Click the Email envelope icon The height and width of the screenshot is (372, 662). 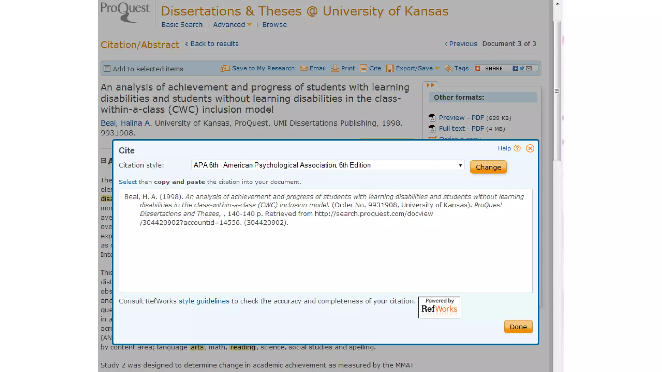[x=304, y=68]
